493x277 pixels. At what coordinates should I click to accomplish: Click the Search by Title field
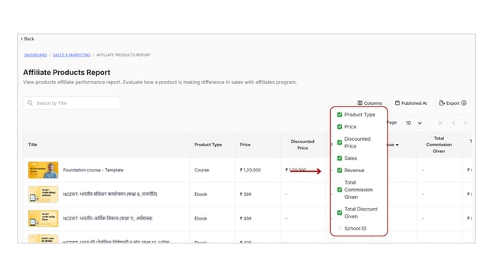pyautogui.click(x=72, y=103)
